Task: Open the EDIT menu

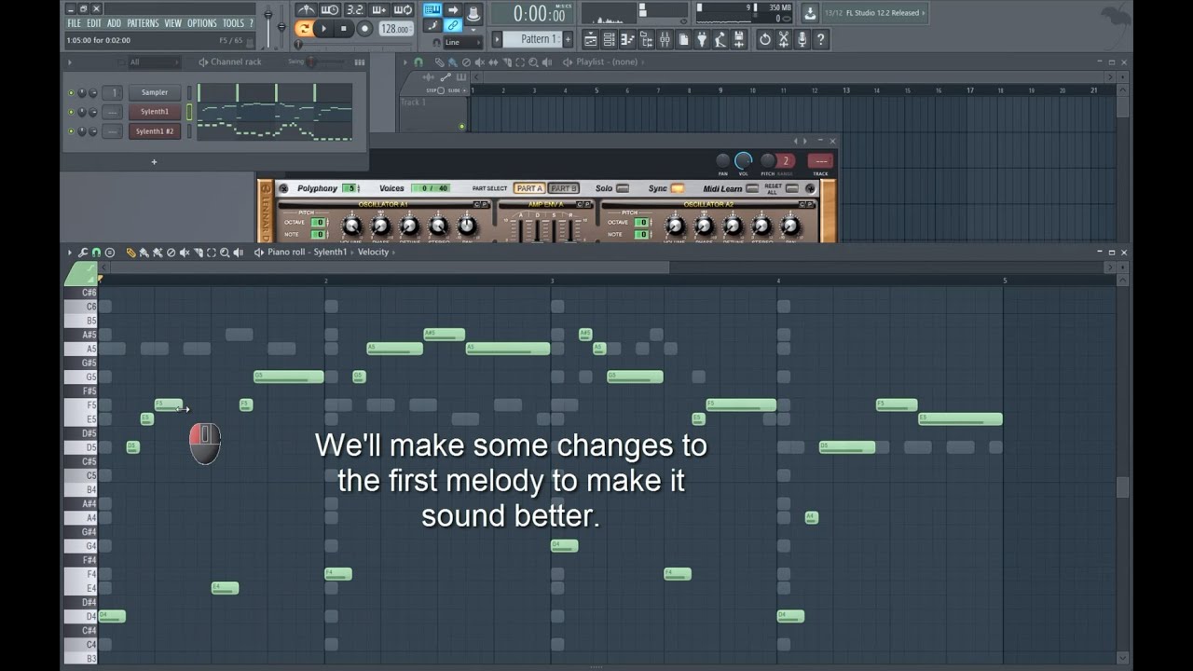Action: click(x=94, y=23)
